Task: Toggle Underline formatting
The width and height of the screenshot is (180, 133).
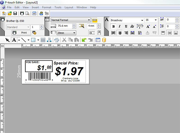Action: pyautogui.click(x=126, y=26)
